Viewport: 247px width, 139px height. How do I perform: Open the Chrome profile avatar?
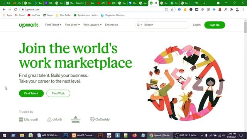click(x=237, y=9)
